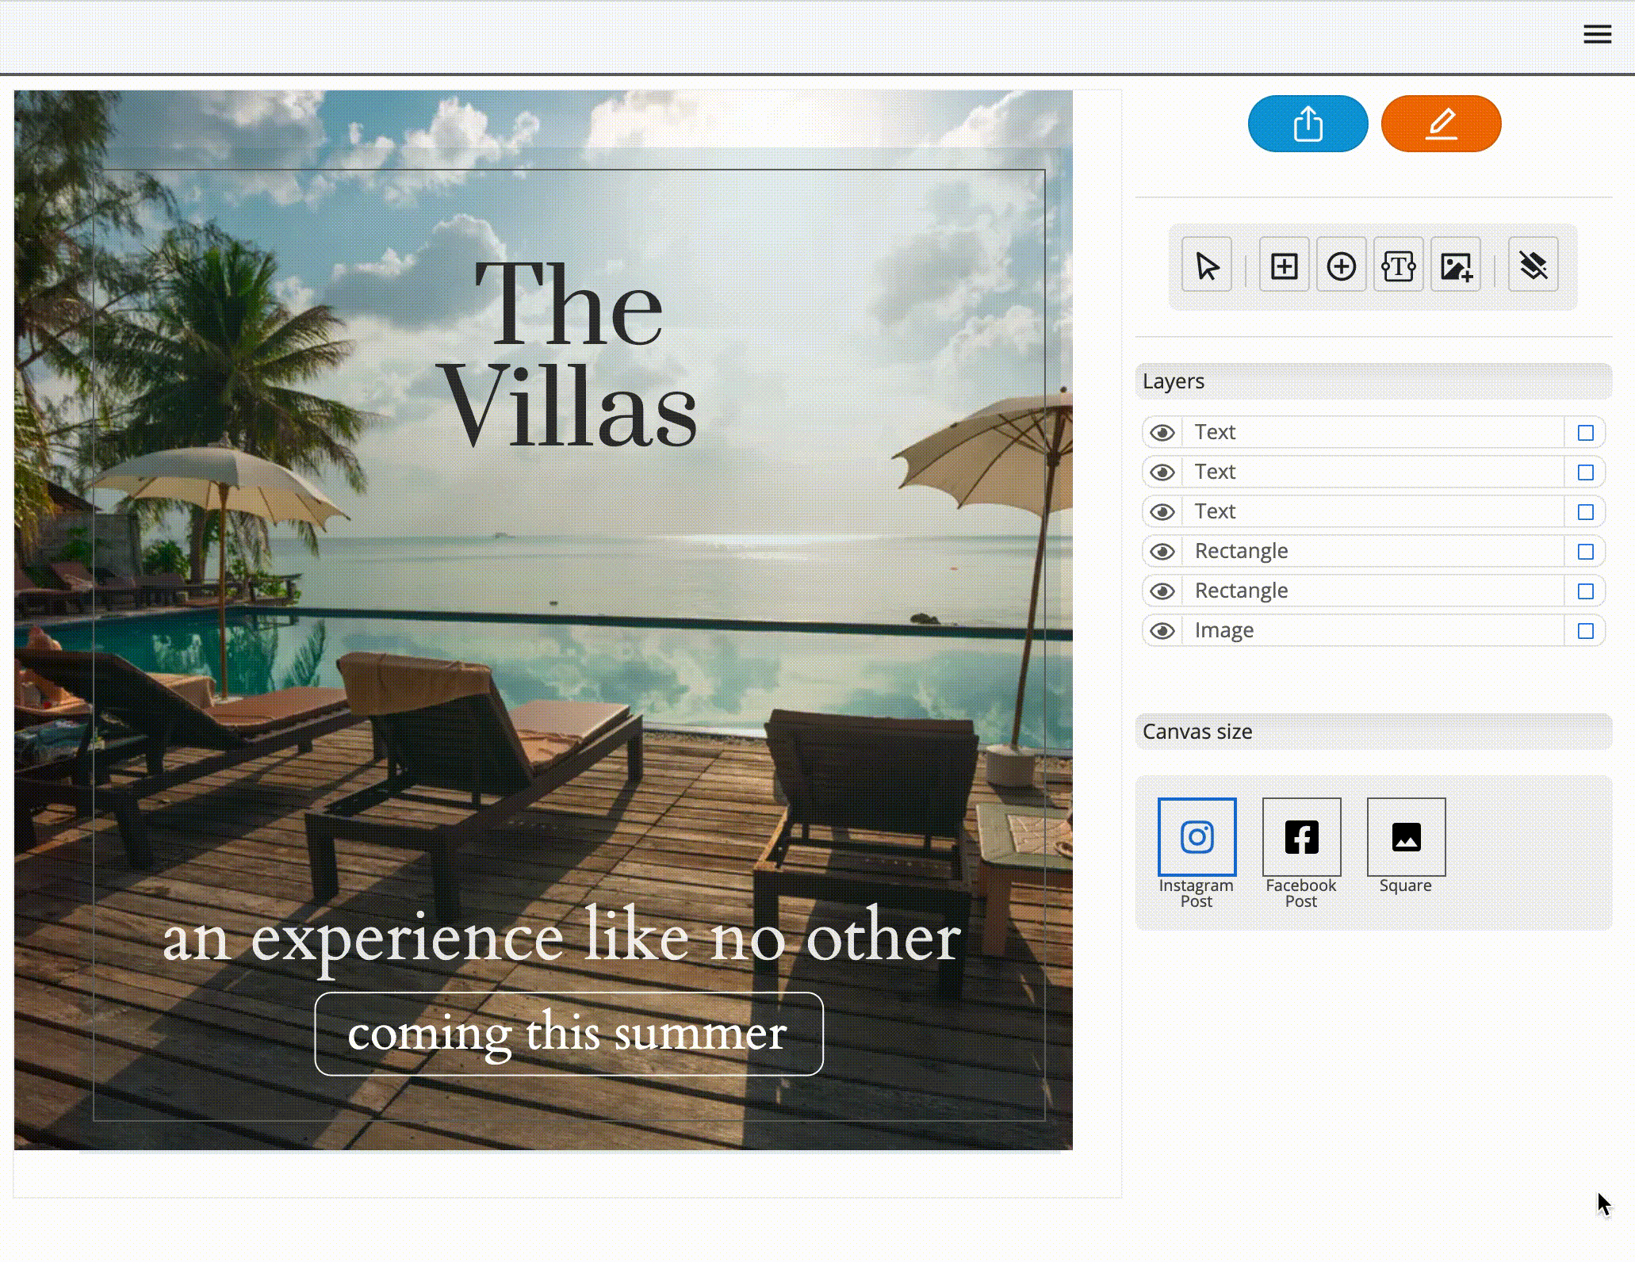Viewport: 1635px width, 1262px height.
Task: Click the blue share/export button
Action: 1308,124
